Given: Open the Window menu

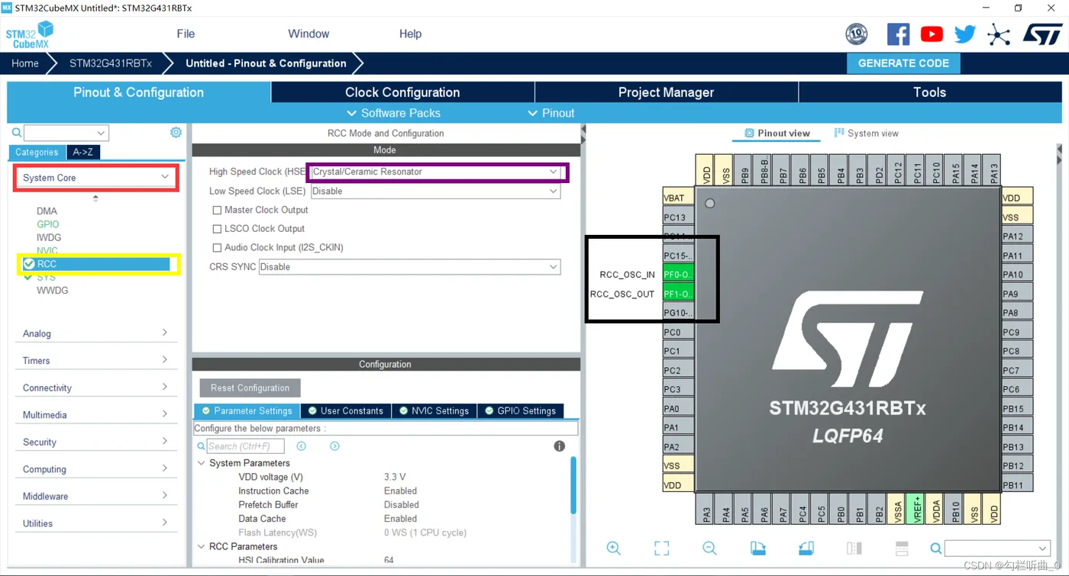Looking at the screenshot, I should pyautogui.click(x=308, y=34).
